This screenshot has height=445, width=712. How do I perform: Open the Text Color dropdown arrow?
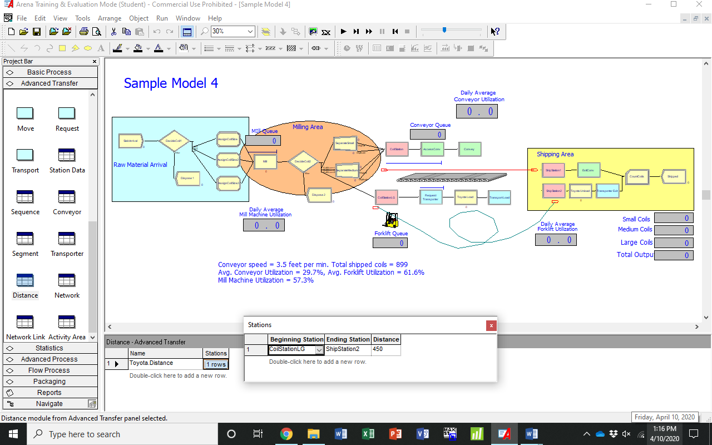pos(169,49)
